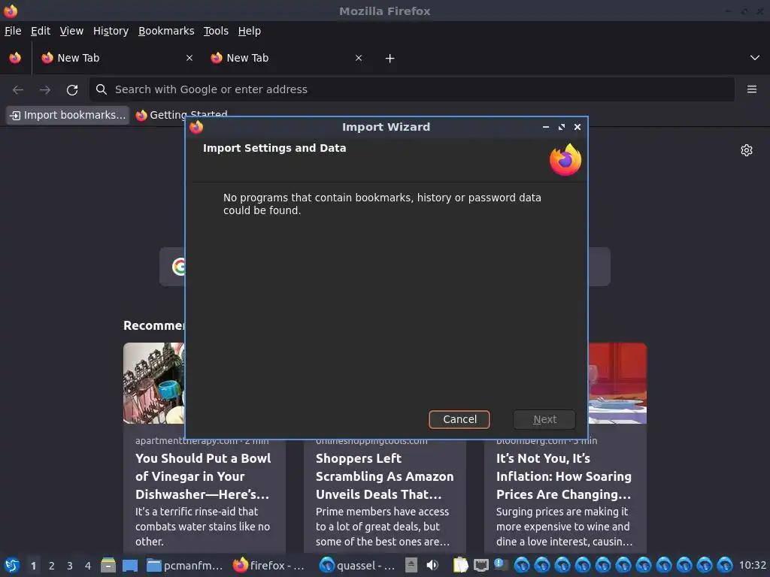Open the volume control tray icon
770x577 pixels.
click(x=432, y=565)
